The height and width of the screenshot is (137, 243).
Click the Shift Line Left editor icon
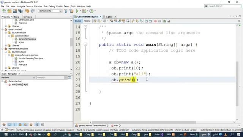(x=146, y=21)
